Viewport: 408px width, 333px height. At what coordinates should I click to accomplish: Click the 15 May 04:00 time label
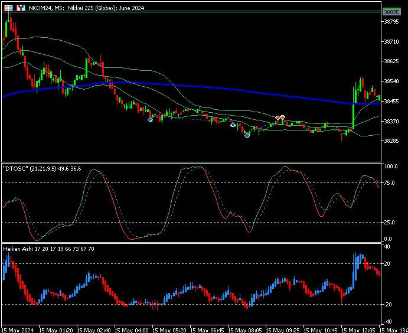coord(132,330)
